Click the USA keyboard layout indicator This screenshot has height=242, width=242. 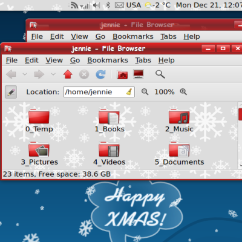click(134, 5)
